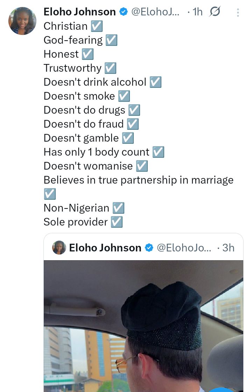Click the check mark next to Doesn't gamble
The width and height of the screenshot is (252, 392).
(128, 138)
